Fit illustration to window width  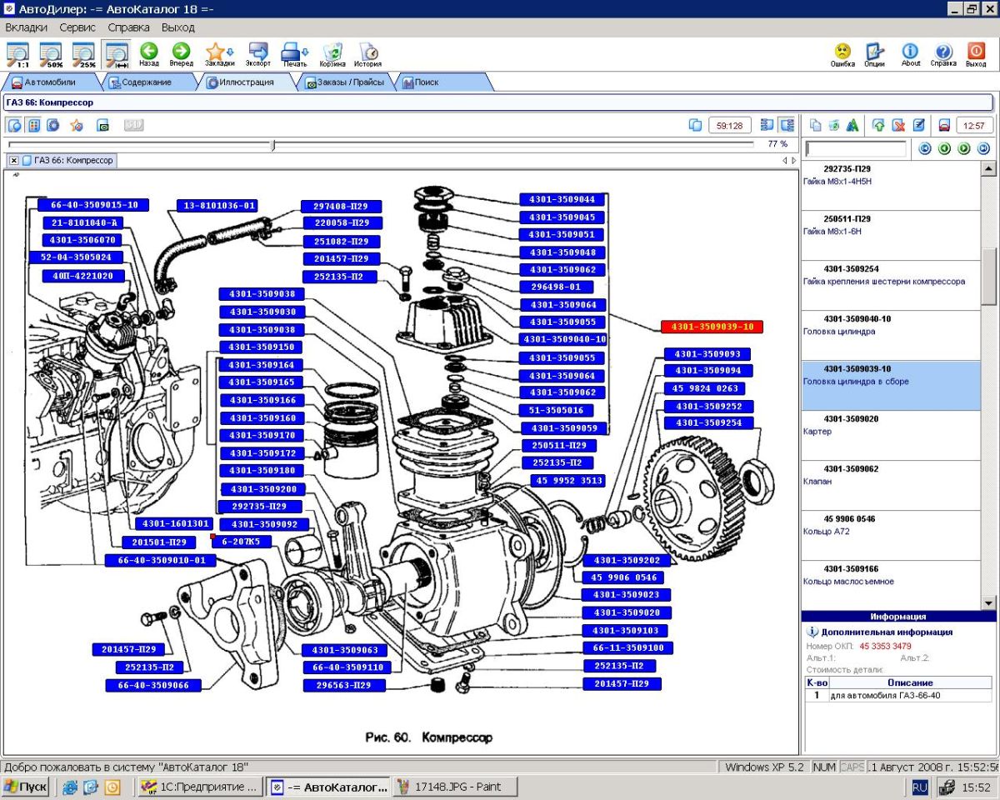coord(116,54)
